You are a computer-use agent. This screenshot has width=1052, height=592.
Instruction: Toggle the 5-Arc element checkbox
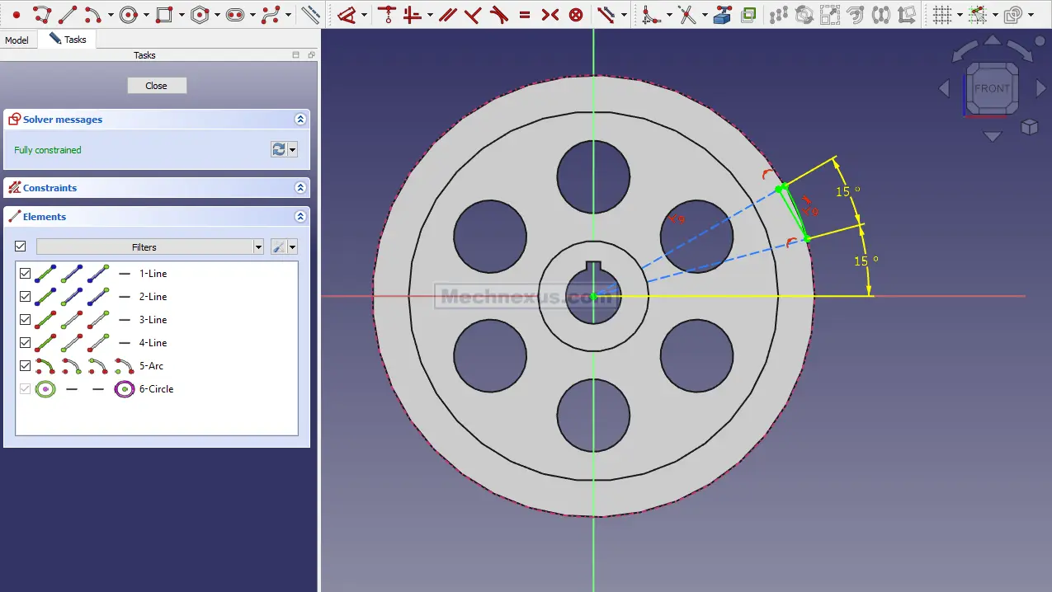[x=25, y=366]
